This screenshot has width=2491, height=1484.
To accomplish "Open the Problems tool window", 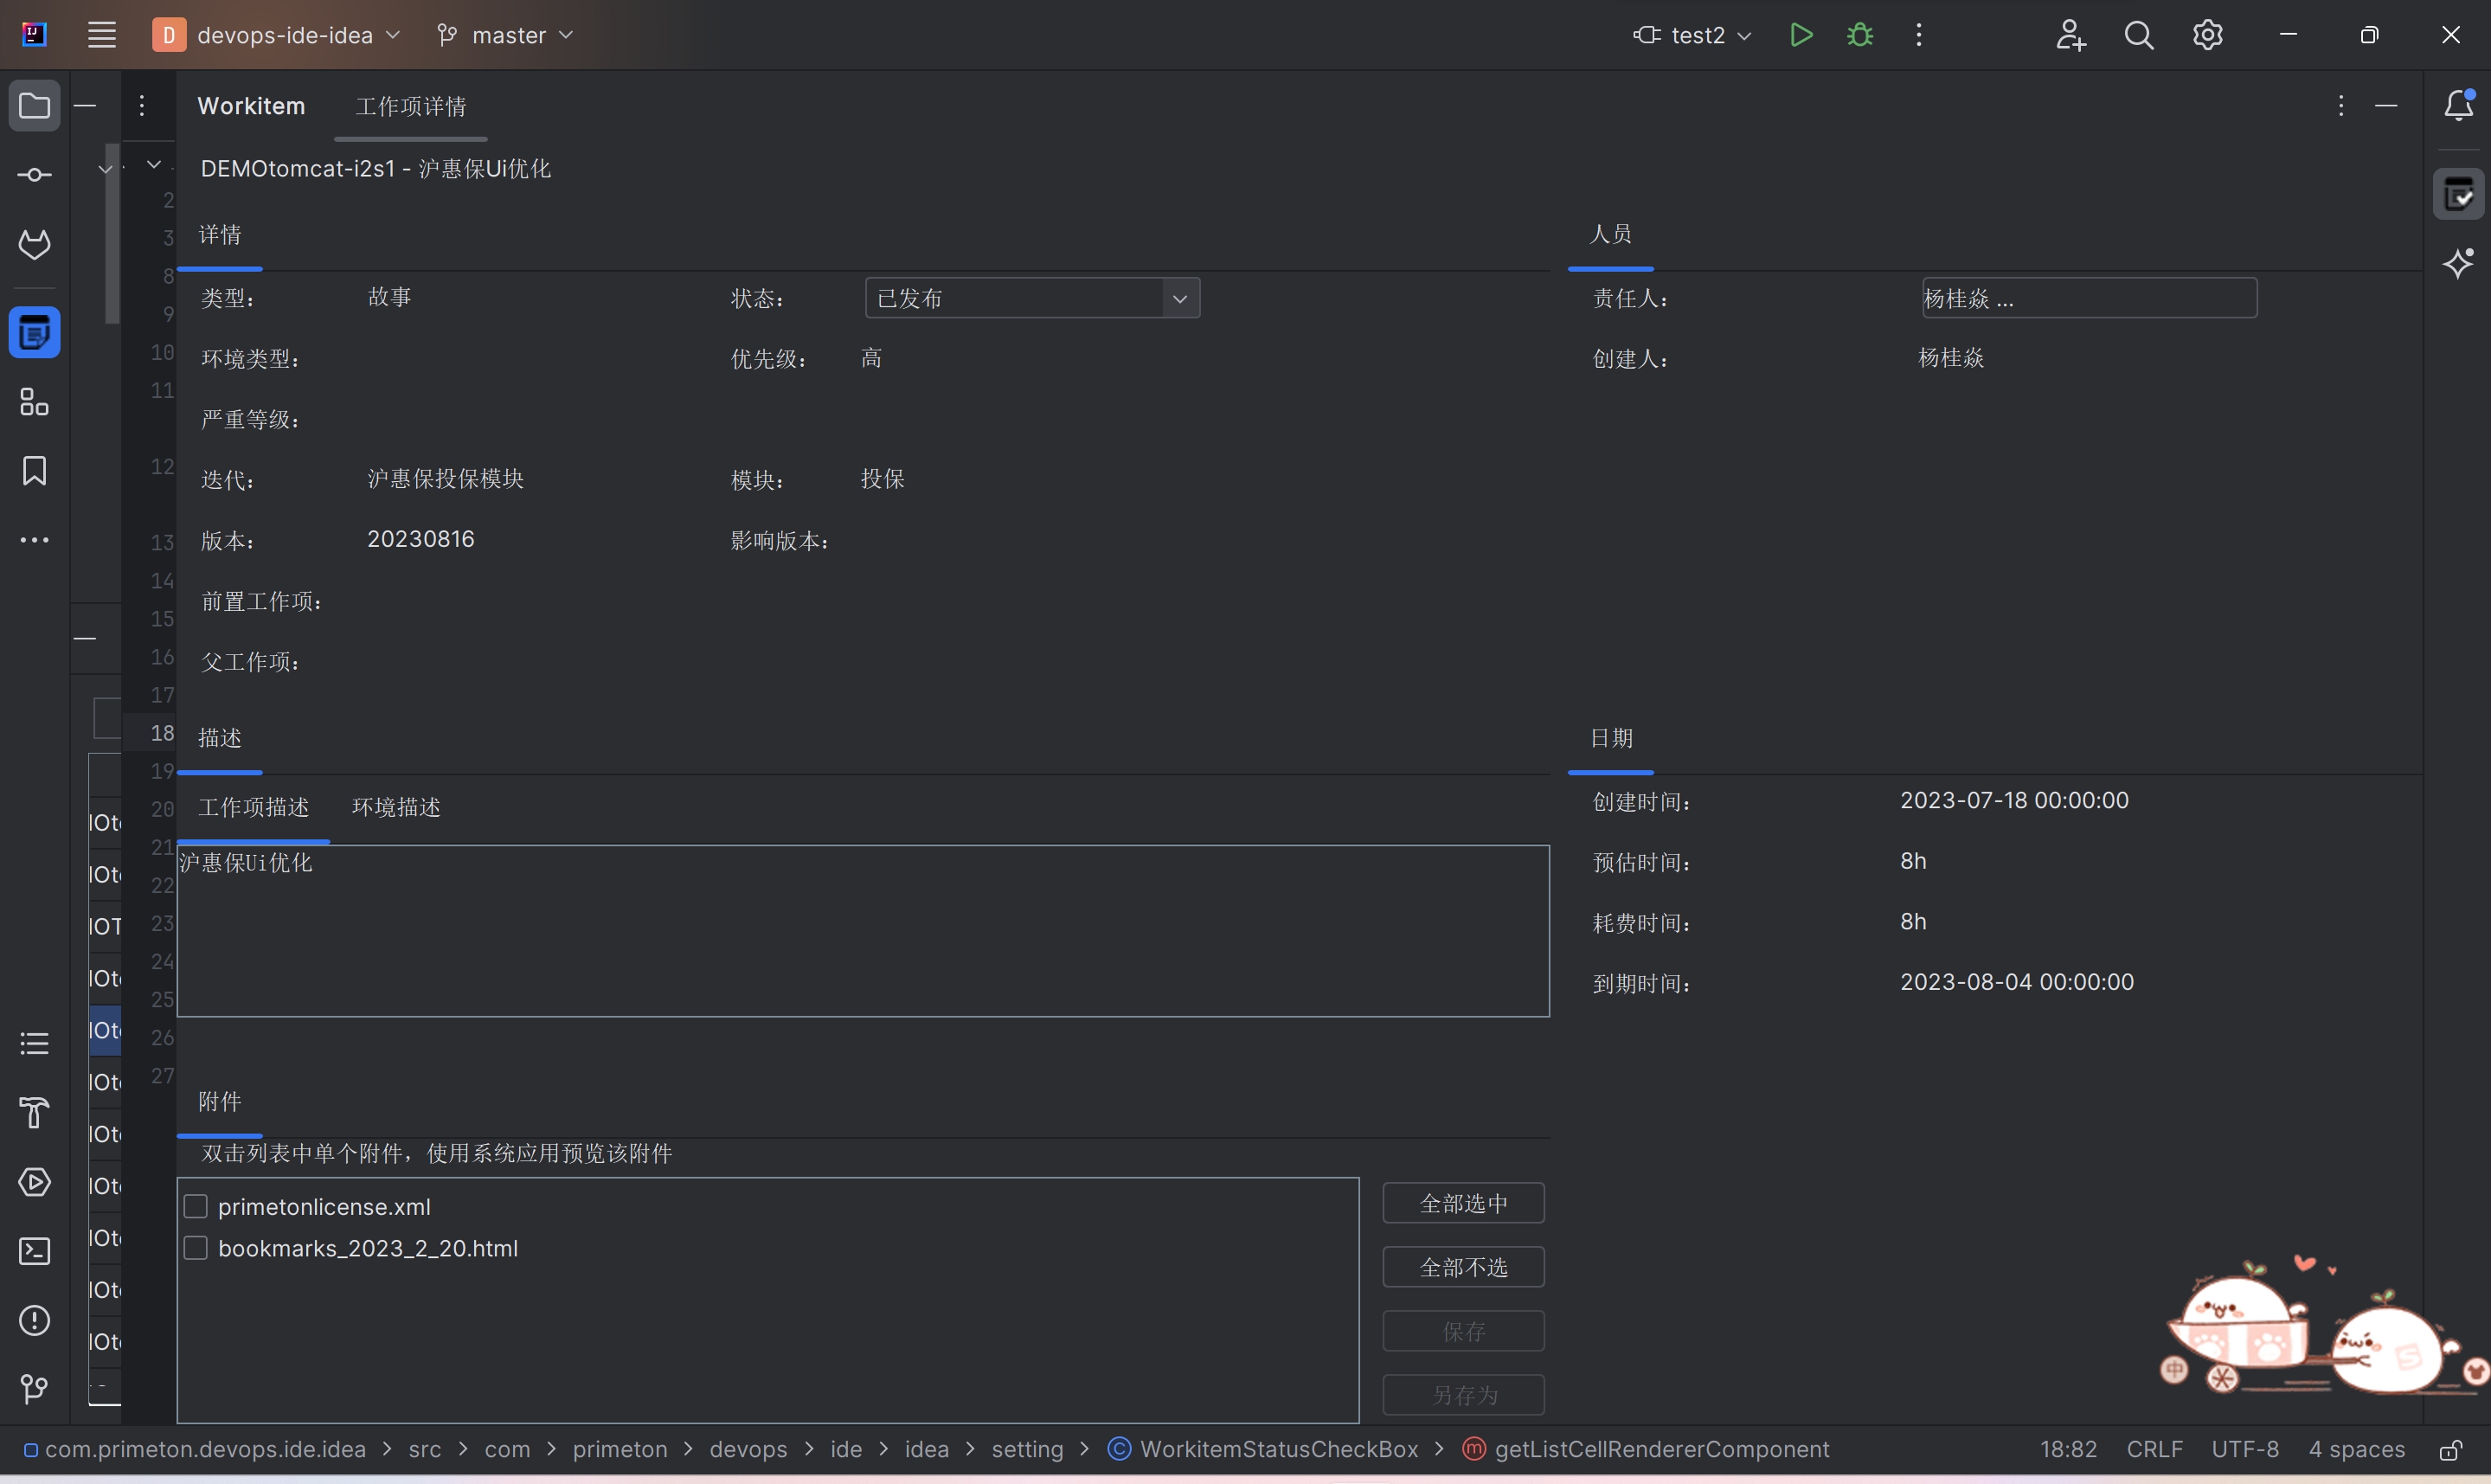I will pos(34,1320).
